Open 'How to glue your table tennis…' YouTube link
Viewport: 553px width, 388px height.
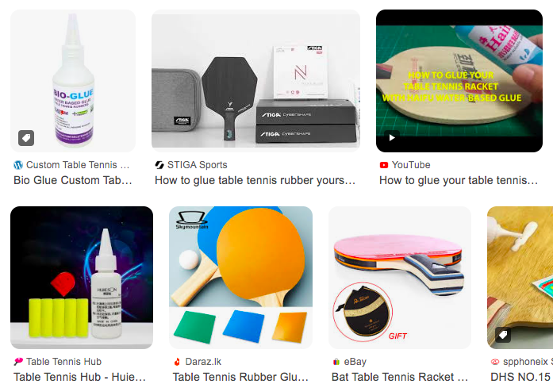pos(459,180)
